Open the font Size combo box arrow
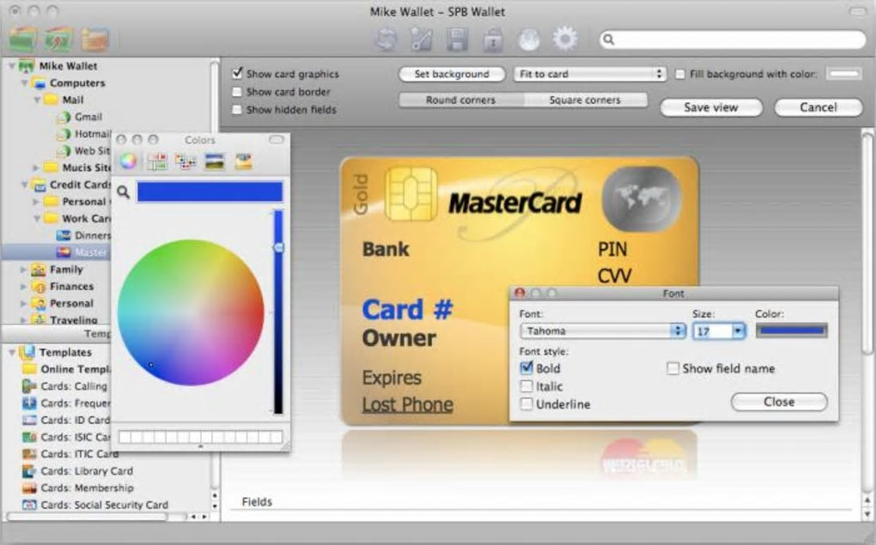The width and height of the screenshot is (876, 545). (739, 331)
